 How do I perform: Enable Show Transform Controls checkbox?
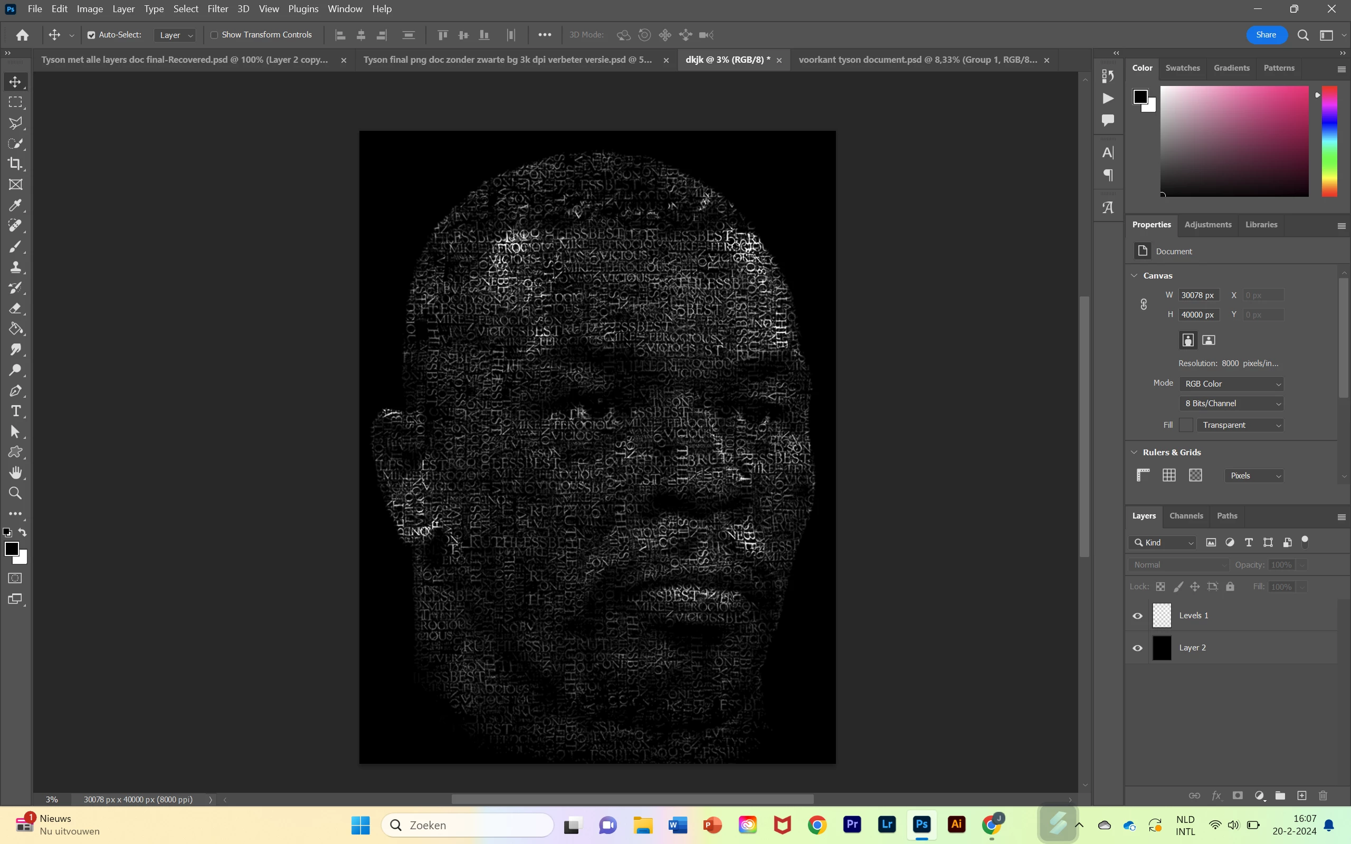pos(214,35)
